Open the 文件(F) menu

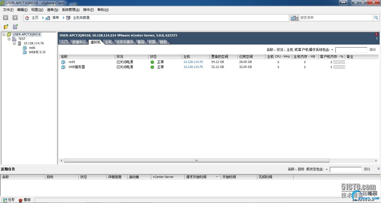pos(8,10)
